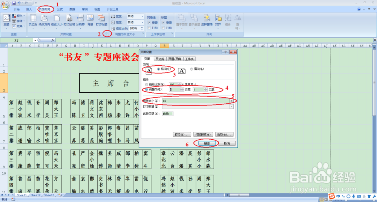Click the Office button logo
377x202 pixels.
(5, 5)
